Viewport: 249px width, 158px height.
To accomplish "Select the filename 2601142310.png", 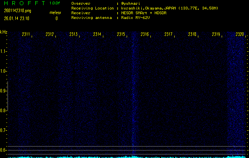I will (x=17, y=11).
